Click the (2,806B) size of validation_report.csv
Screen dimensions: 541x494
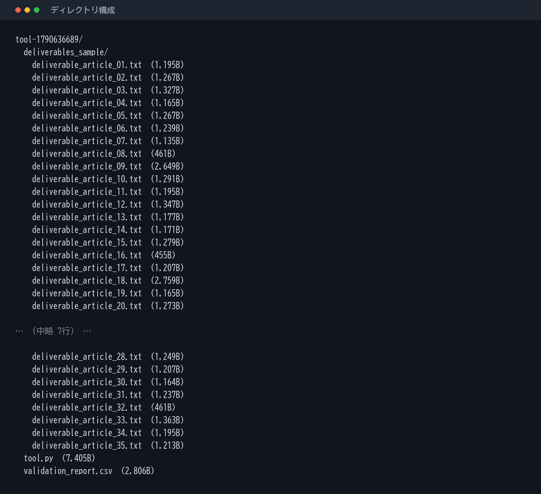point(138,471)
